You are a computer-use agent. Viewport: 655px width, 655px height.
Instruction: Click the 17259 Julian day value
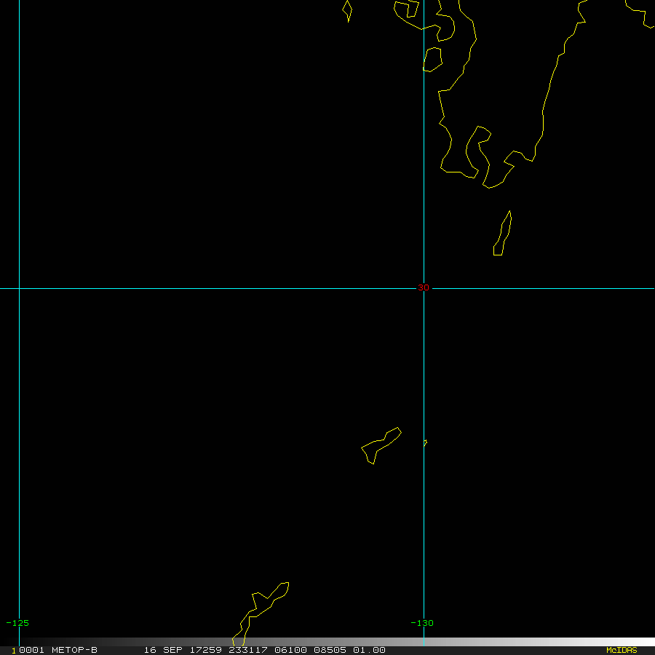(x=205, y=650)
